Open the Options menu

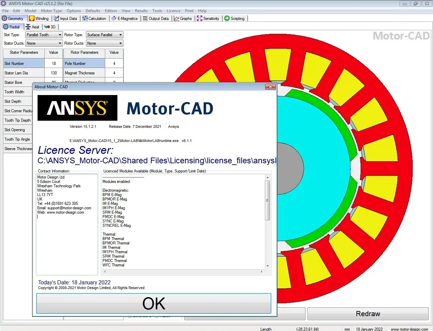(x=74, y=11)
